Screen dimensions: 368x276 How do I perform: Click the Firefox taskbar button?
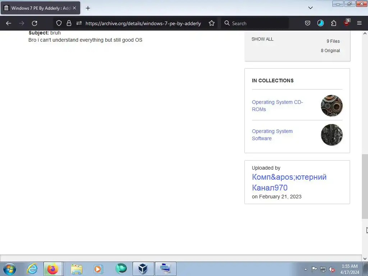[53, 269]
